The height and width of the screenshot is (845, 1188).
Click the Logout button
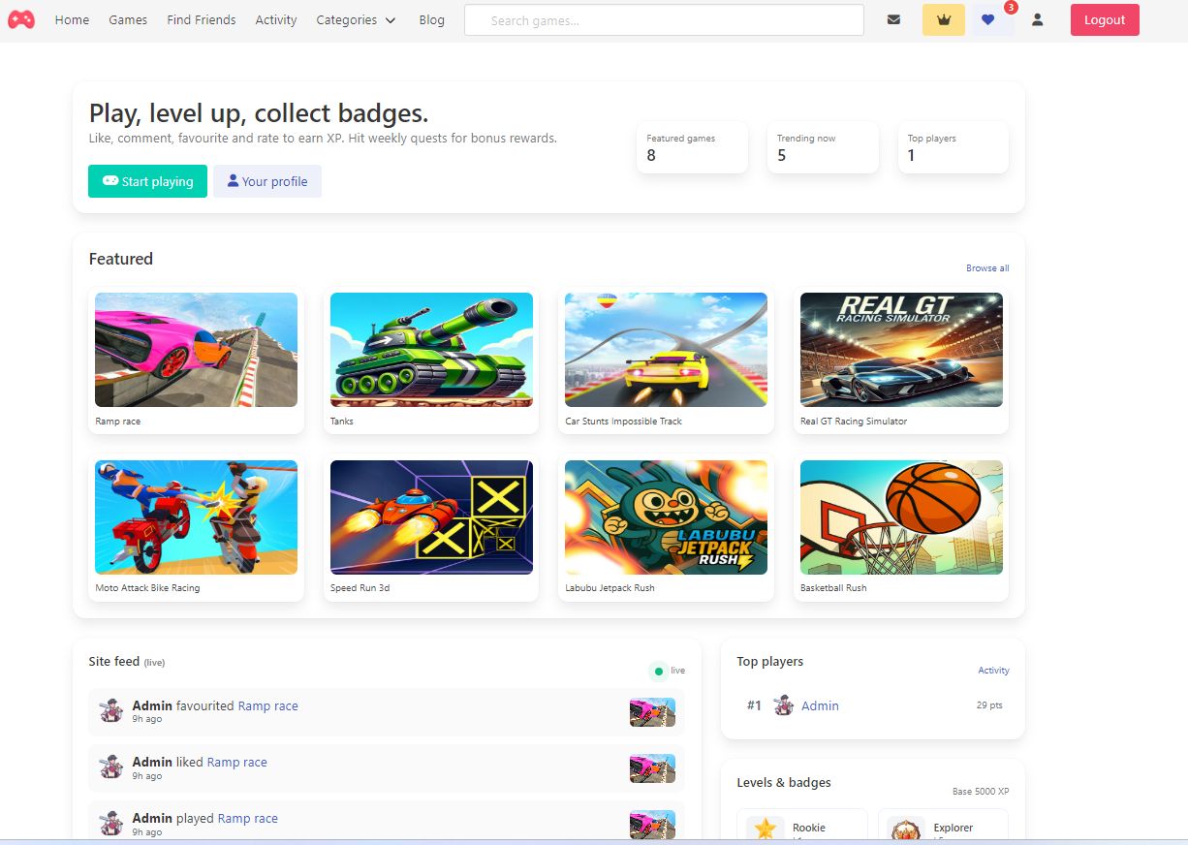(1104, 19)
